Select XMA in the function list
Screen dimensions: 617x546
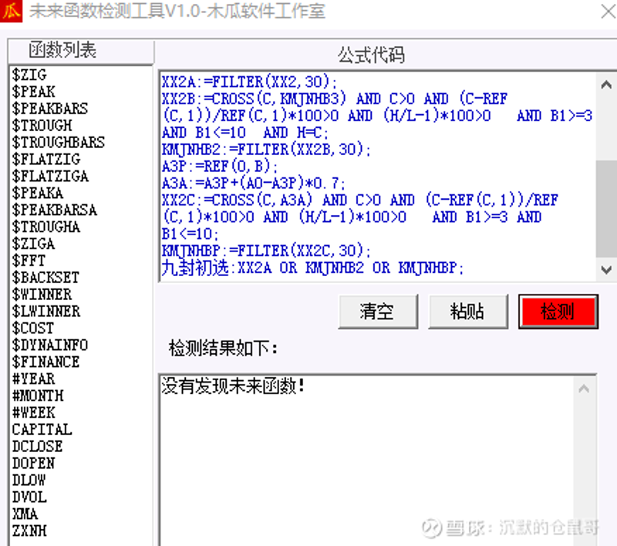click(x=25, y=514)
